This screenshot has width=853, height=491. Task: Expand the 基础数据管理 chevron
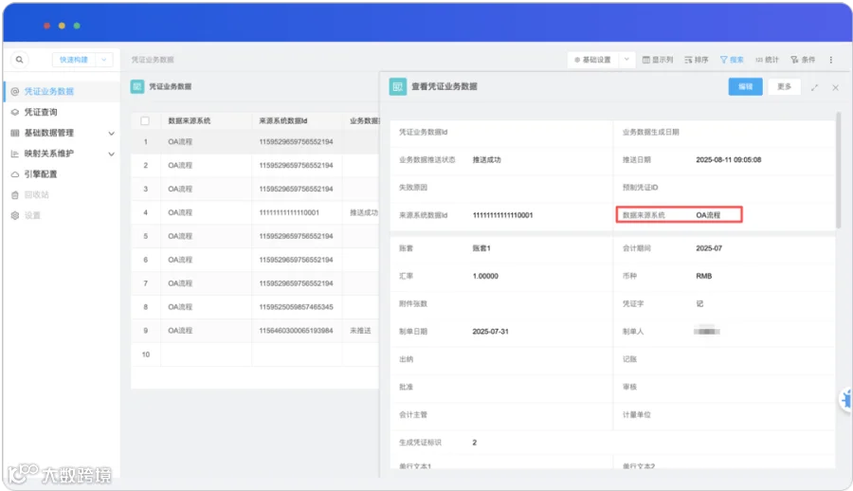click(111, 134)
